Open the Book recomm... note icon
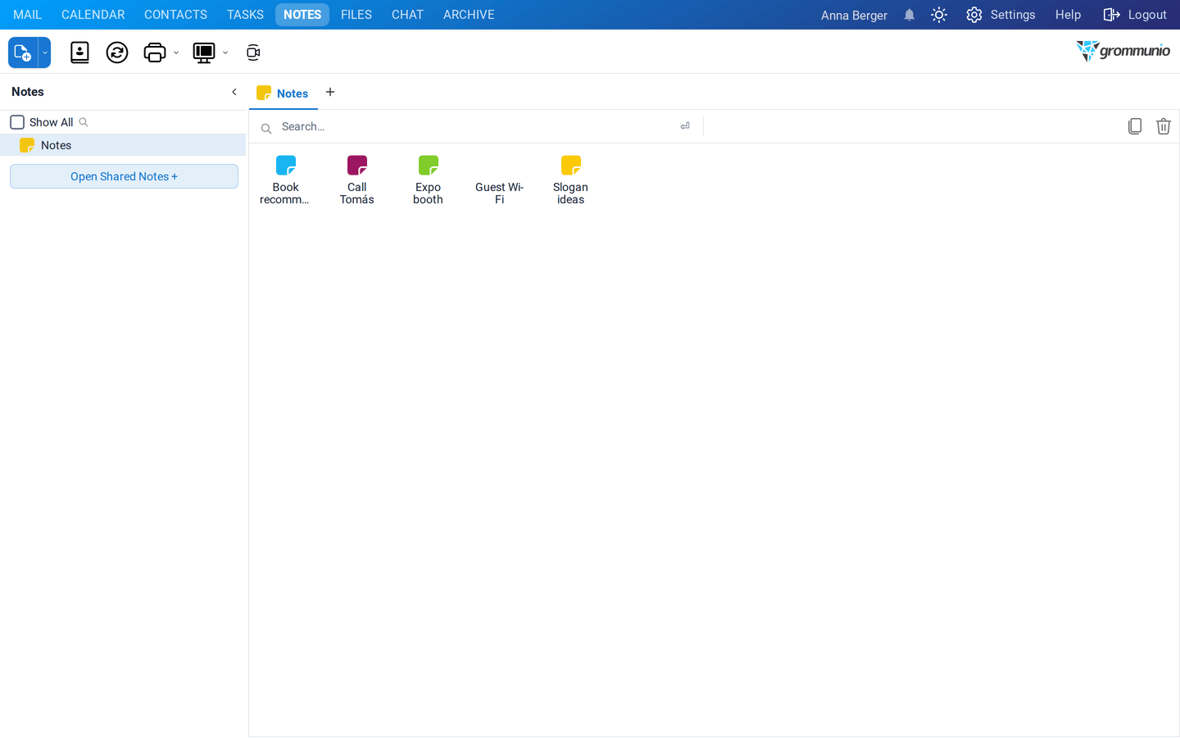Viewport: 1180px width, 738px height. coord(286,165)
